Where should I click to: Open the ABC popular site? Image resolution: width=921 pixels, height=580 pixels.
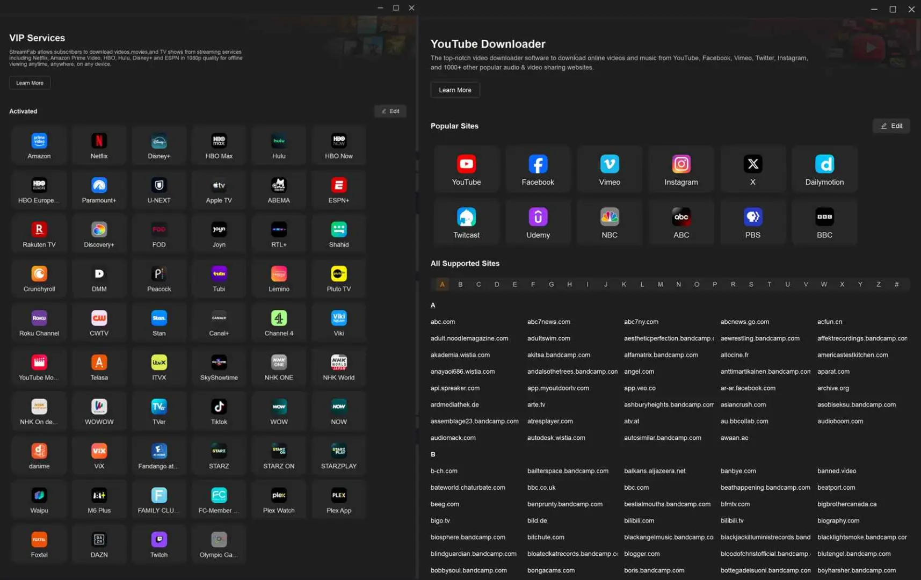coord(681,222)
